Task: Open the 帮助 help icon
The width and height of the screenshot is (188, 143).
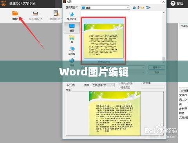Action: point(173,4)
